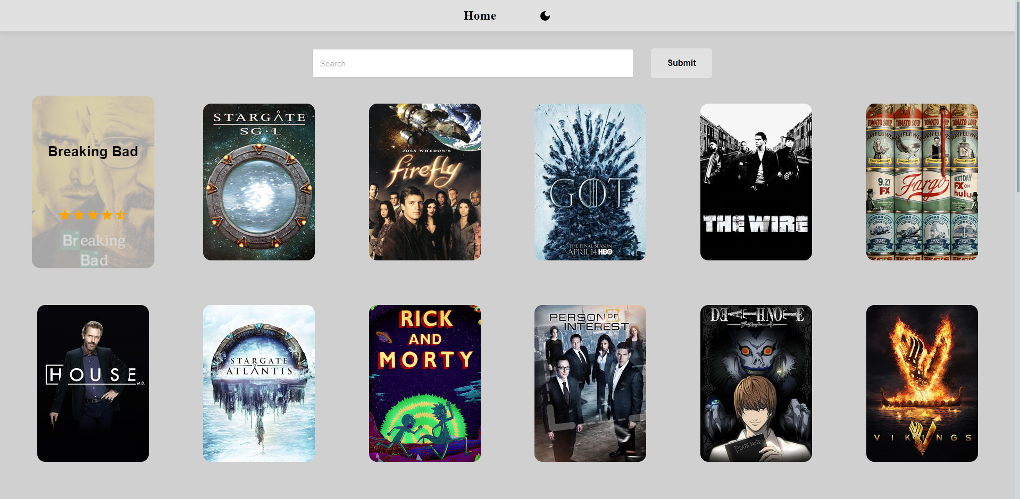The image size is (1020, 499).
Task: Toggle dark mode with the moon icon
Action: point(545,16)
